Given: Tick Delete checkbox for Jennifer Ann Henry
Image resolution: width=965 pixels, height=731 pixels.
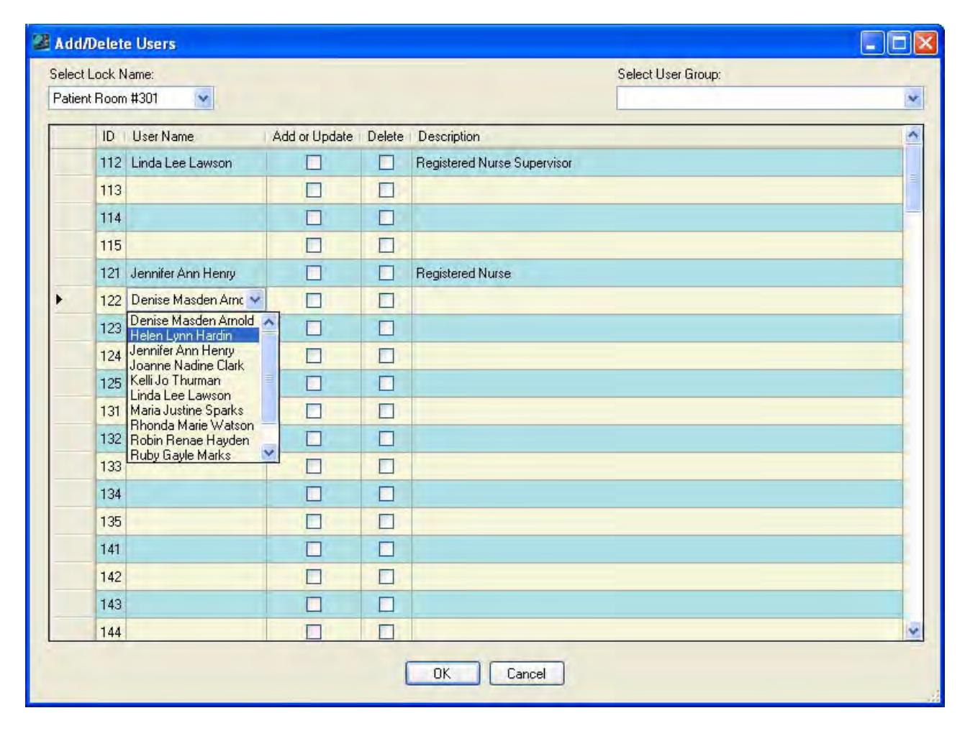Looking at the screenshot, I should 386,273.
